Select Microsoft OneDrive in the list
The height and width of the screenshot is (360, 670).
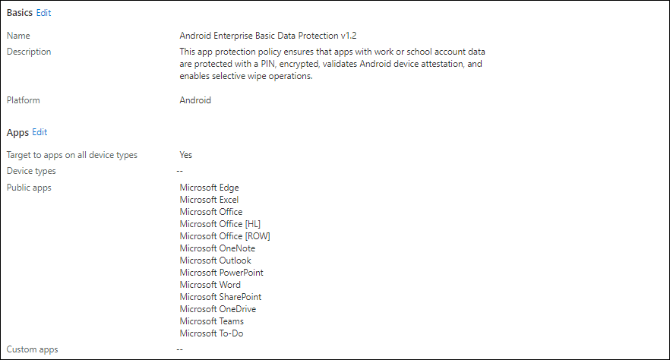pyautogui.click(x=218, y=309)
